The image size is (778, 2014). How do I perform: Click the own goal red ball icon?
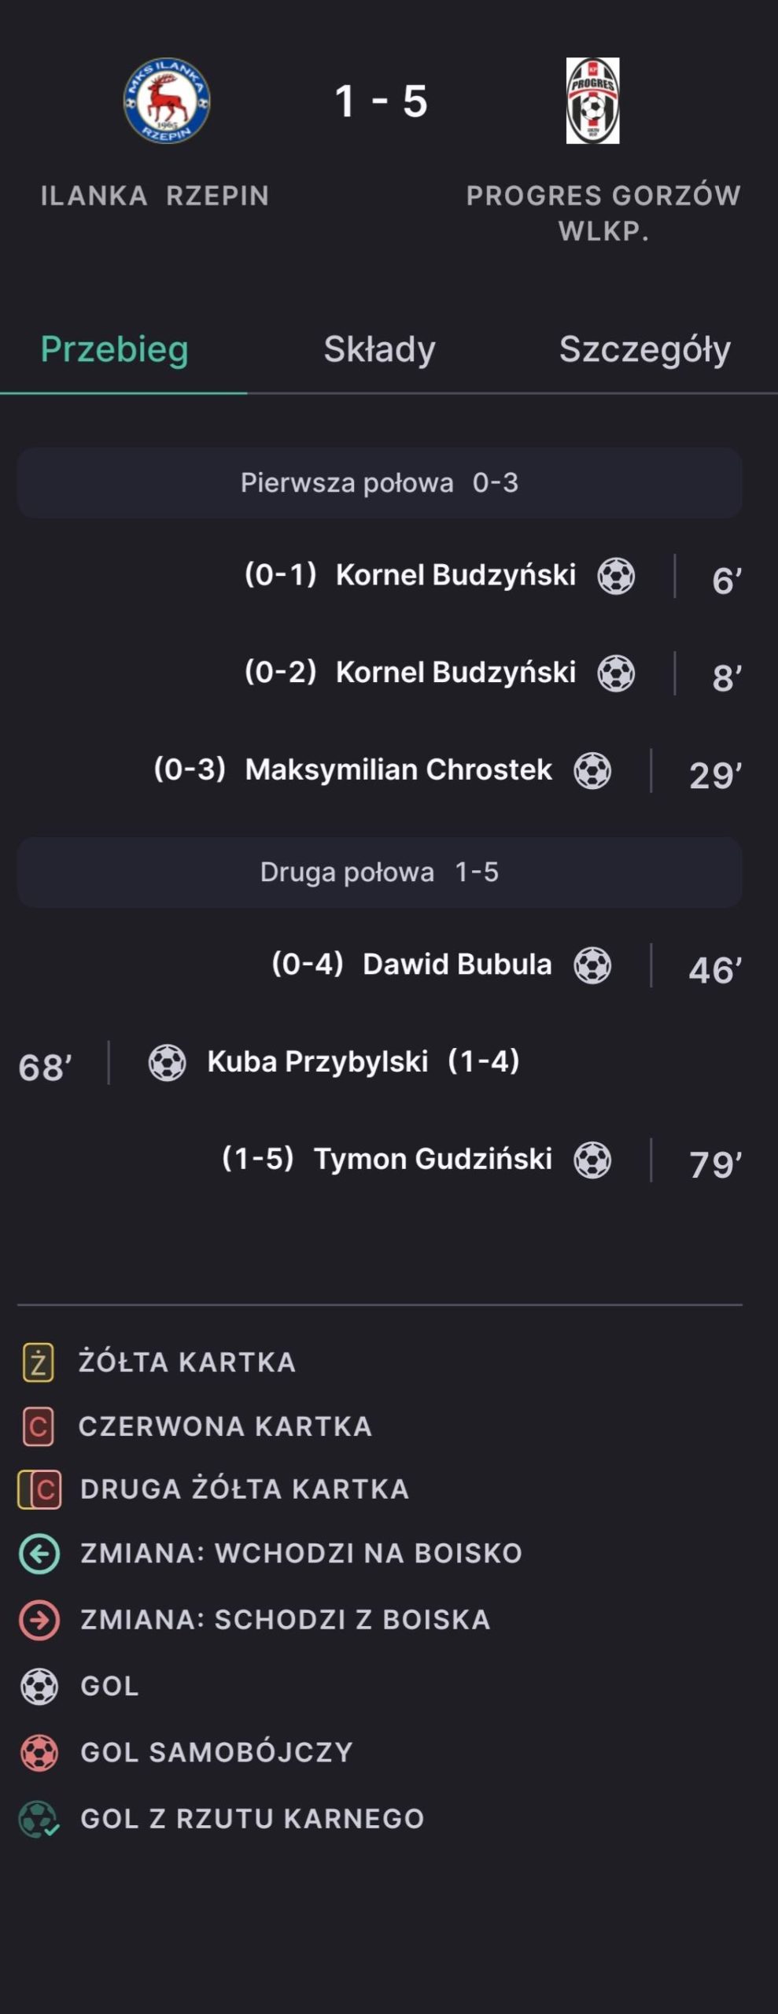(x=39, y=1753)
